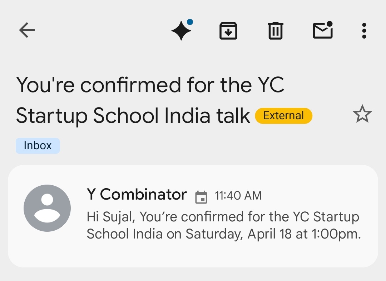Screen dimensions: 386x281
Task: Expand the message card's empty bottom area
Action: click(x=193, y=254)
